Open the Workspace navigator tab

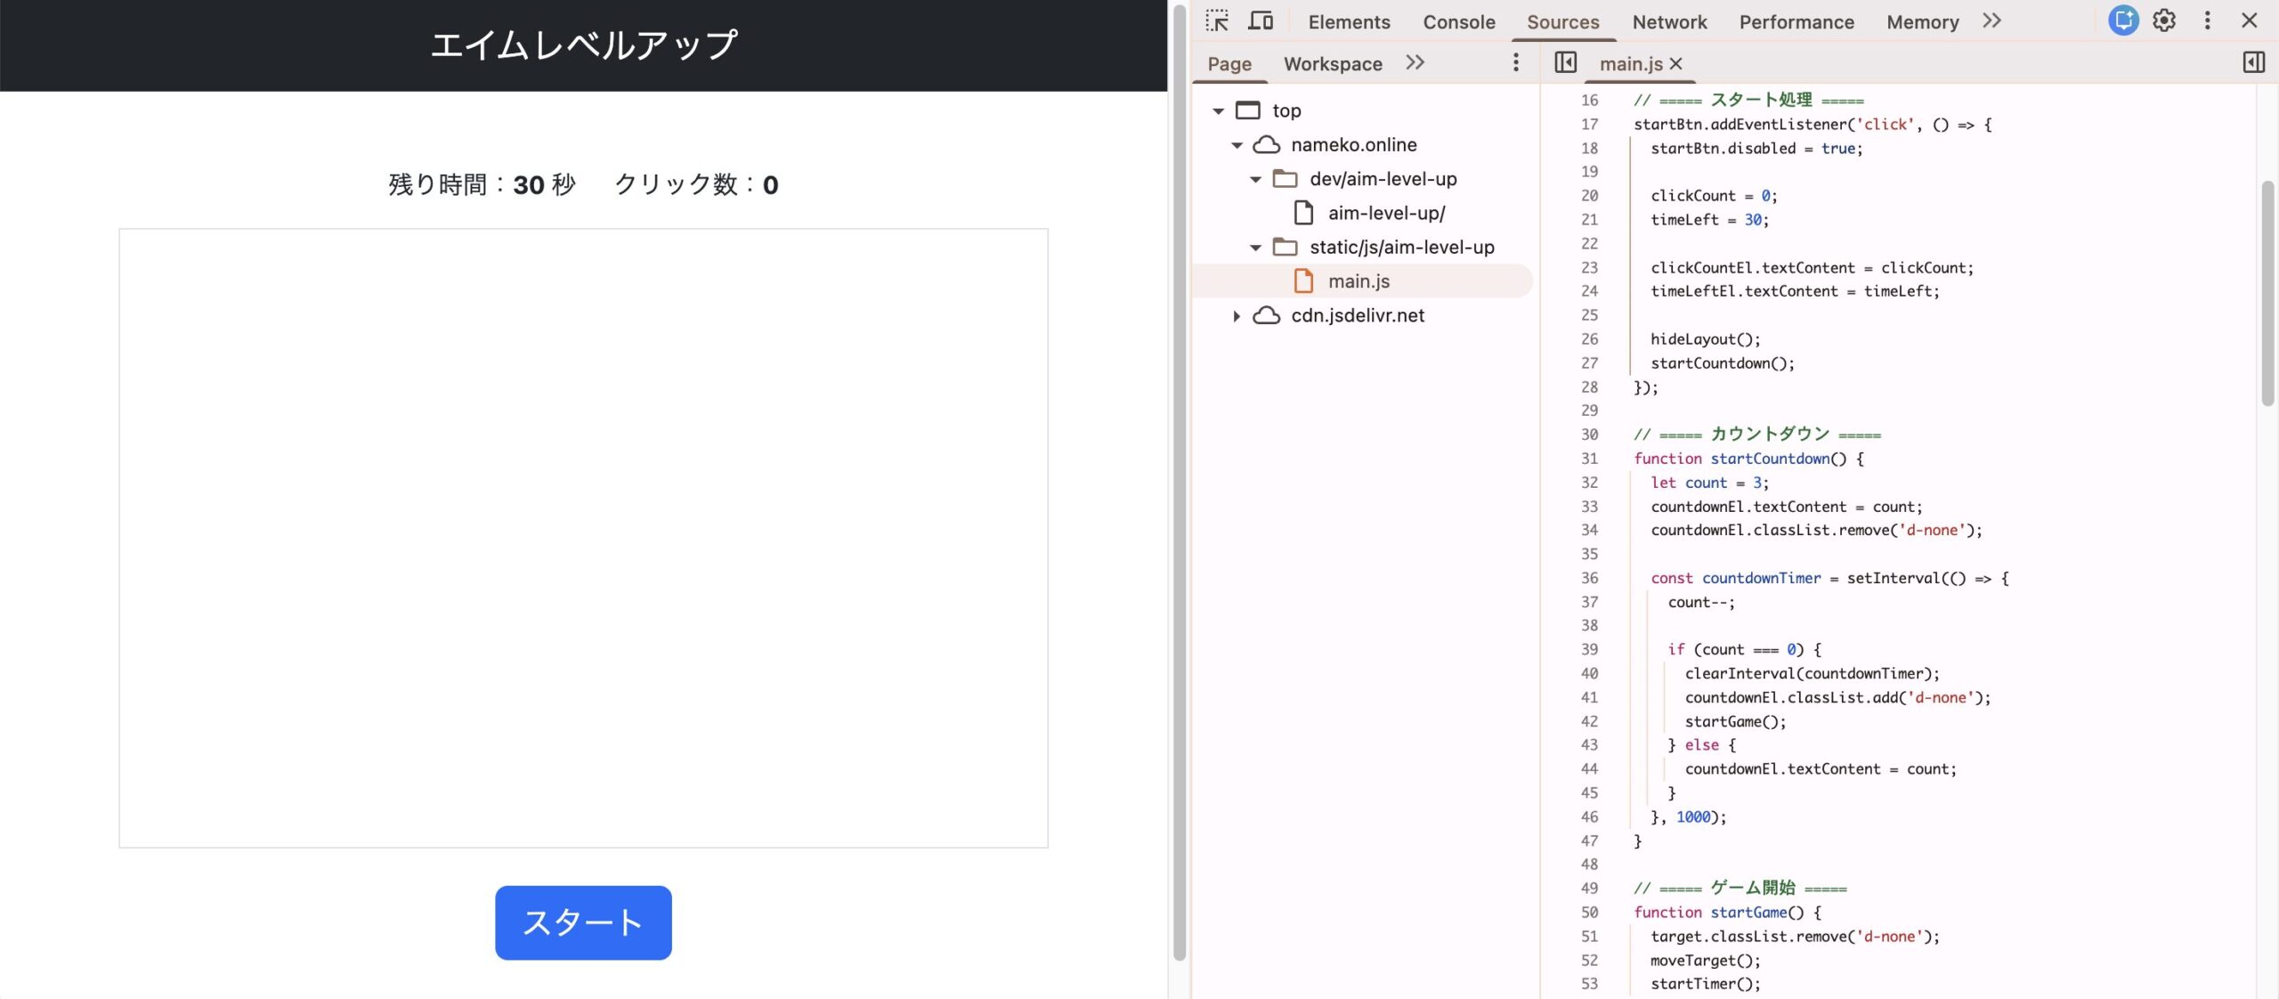1333,64
